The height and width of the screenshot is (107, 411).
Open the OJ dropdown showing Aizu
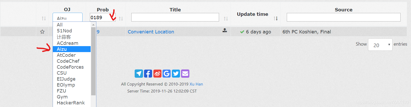point(67,17)
